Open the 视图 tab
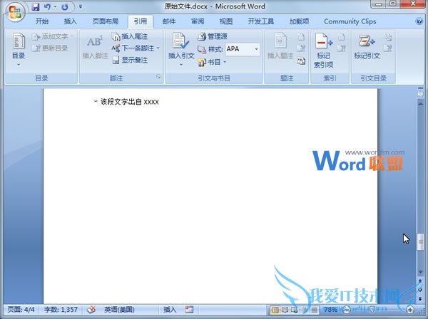This screenshot has width=428, height=319. coord(226,21)
